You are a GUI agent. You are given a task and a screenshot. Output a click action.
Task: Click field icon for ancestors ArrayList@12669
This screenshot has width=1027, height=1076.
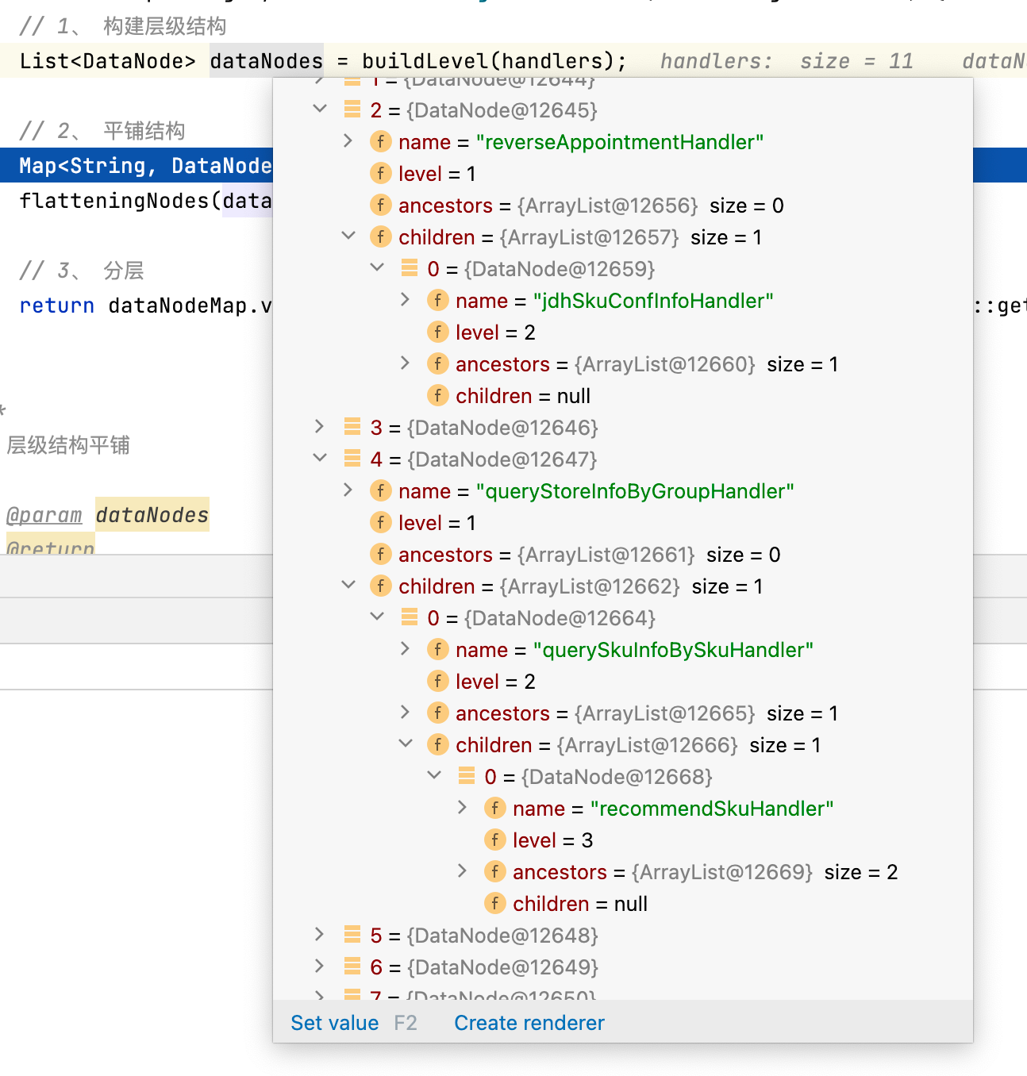tap(495, 871)
